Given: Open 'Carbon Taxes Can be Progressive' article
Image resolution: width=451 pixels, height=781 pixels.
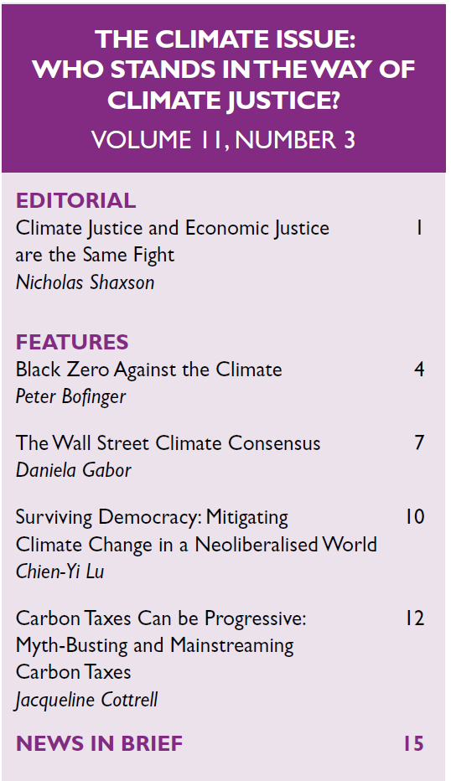Looking at the screenshot, I should click(x=161, y=619).
